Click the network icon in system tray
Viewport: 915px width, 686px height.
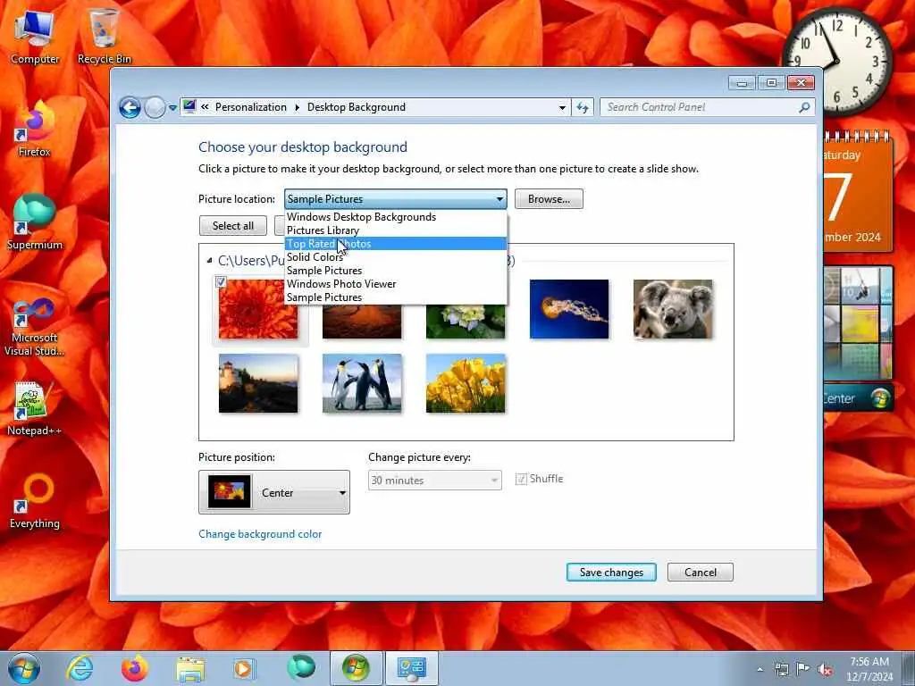pos(781,669)
